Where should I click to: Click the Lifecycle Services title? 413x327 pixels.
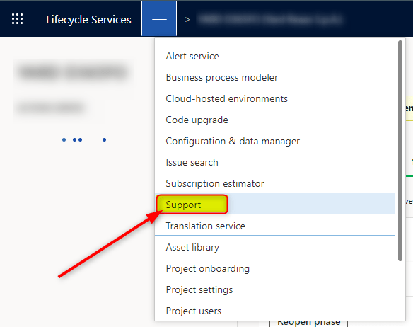coord(88,20)
